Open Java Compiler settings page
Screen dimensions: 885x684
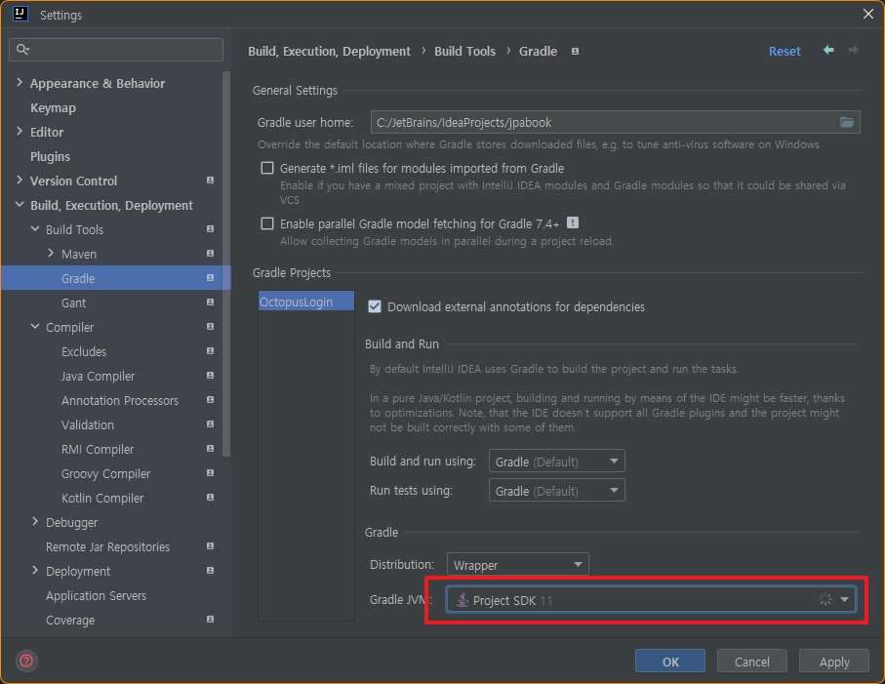[x=99, y=376]
